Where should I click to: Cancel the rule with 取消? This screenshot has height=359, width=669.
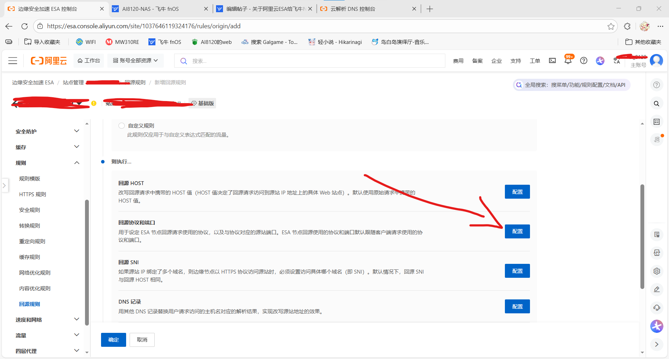142,340
